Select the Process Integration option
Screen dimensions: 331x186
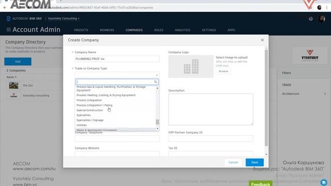tap(115, 100)
